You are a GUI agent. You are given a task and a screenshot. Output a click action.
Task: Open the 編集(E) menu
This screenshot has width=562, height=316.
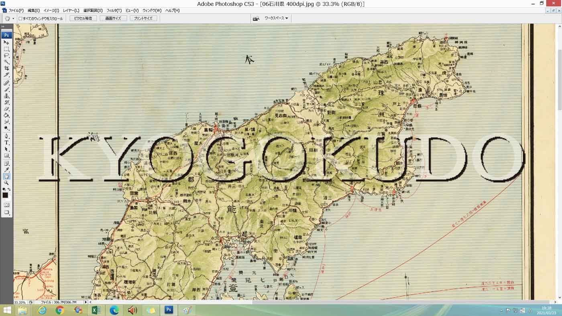click(34, 10)
